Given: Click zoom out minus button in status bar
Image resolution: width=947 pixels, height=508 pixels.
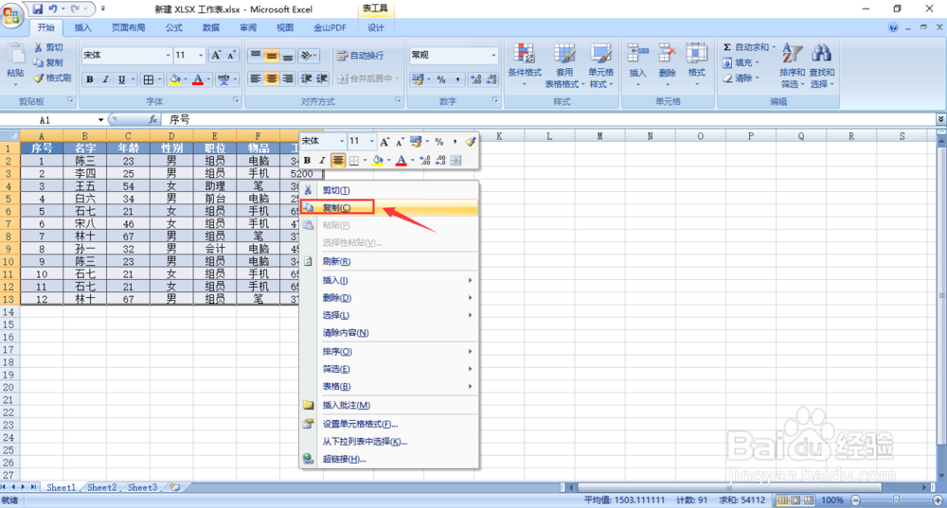Looking at the screenshot, I should tap(855, 500).
